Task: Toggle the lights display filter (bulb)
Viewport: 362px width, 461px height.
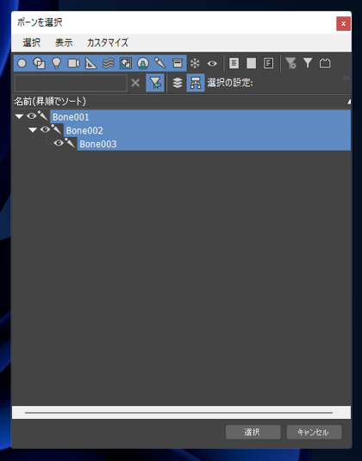Action: click(x=56, y=63)
